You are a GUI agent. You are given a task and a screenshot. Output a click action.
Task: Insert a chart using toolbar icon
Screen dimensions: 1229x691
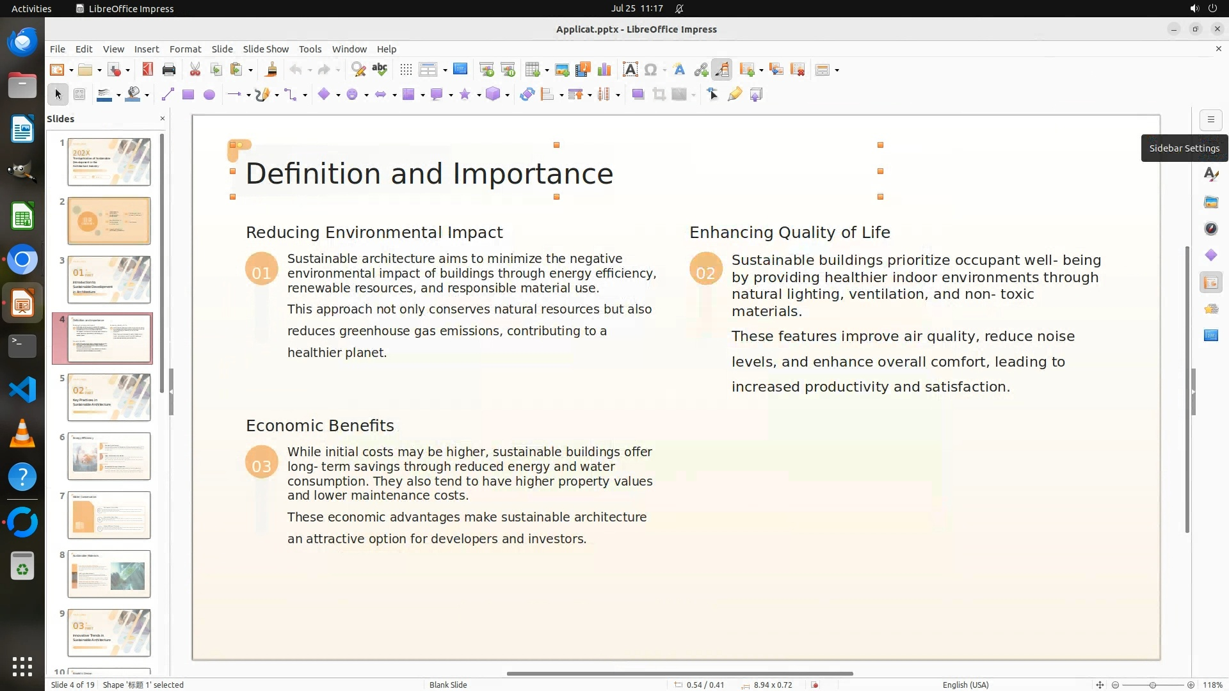[604, 70]
